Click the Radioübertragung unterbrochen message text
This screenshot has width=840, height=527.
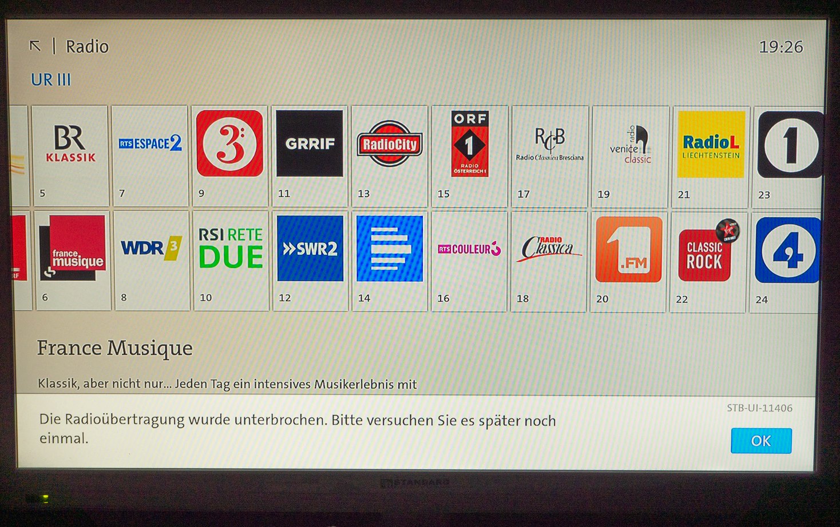point(298,429)
